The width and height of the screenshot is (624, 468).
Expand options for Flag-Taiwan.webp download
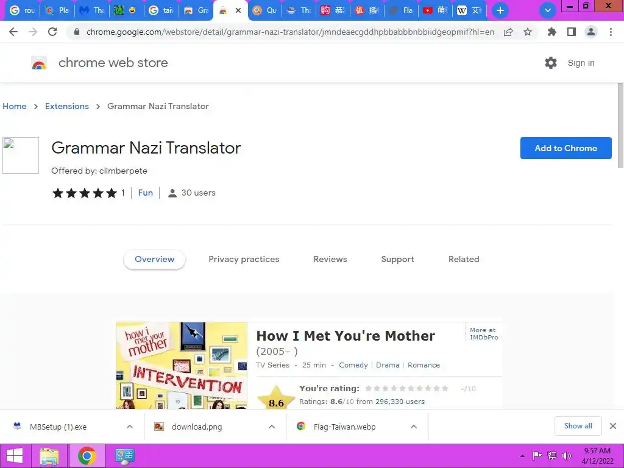coord(414,427)
